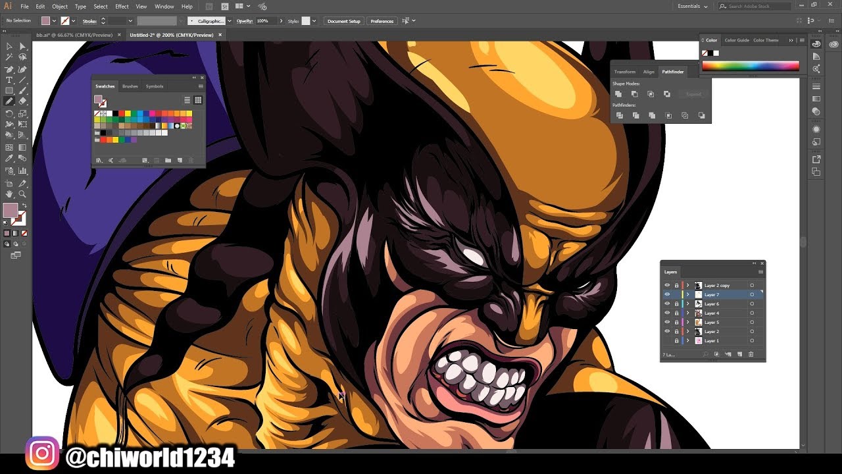
Task: Expand Layer 1 contents arrow
Action: coord(688,340)
